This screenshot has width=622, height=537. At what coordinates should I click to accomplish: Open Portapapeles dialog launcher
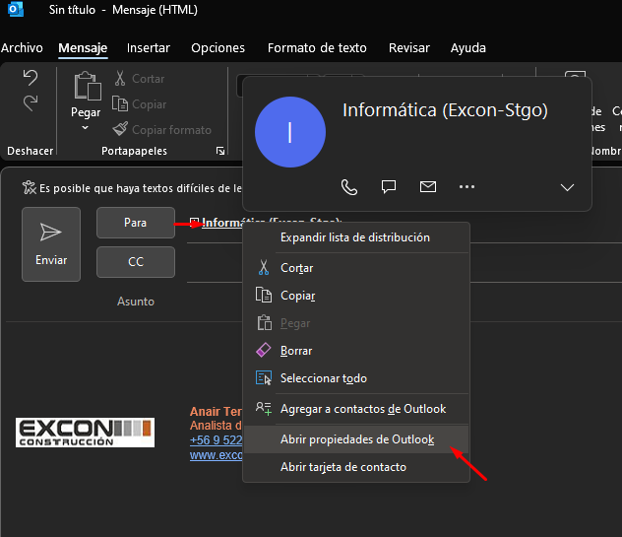pos(220,151)
